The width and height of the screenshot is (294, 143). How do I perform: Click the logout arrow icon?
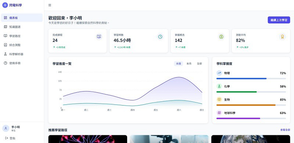7,138
